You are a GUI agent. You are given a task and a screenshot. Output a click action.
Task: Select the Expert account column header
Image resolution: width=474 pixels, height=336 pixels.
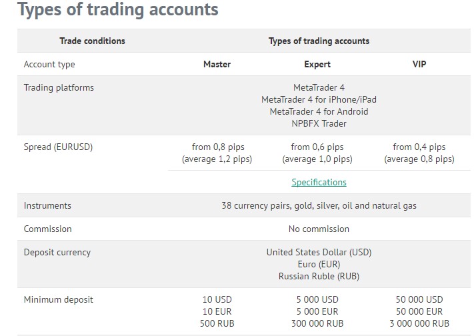point(317,65)
